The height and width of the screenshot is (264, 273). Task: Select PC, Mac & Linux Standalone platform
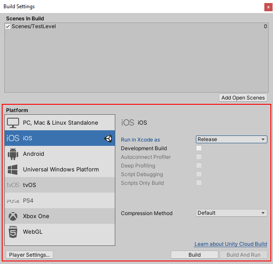click(x=60, y=122)
